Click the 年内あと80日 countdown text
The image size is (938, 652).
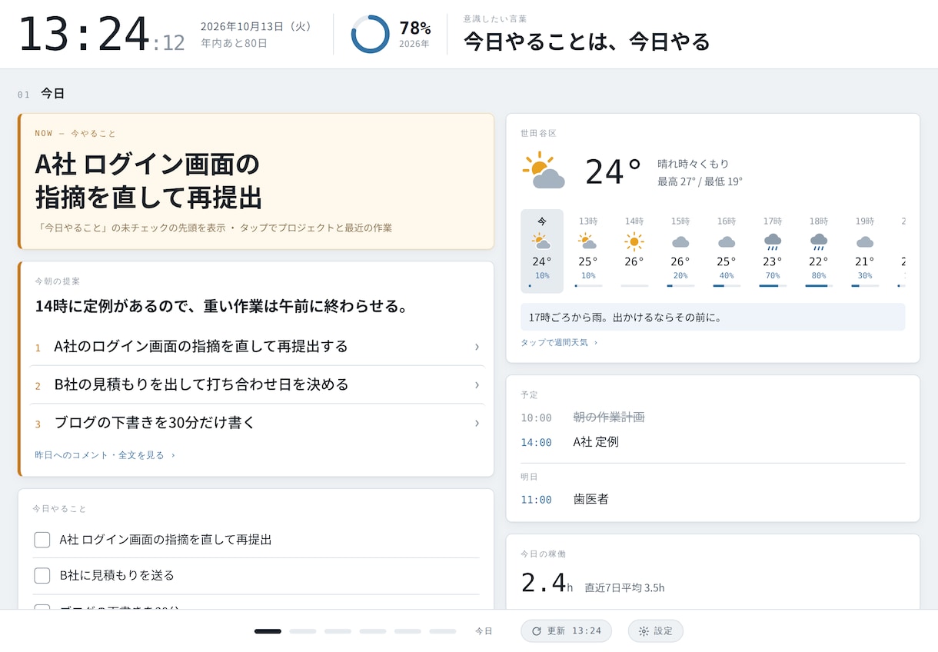click(x=234, y=44)
